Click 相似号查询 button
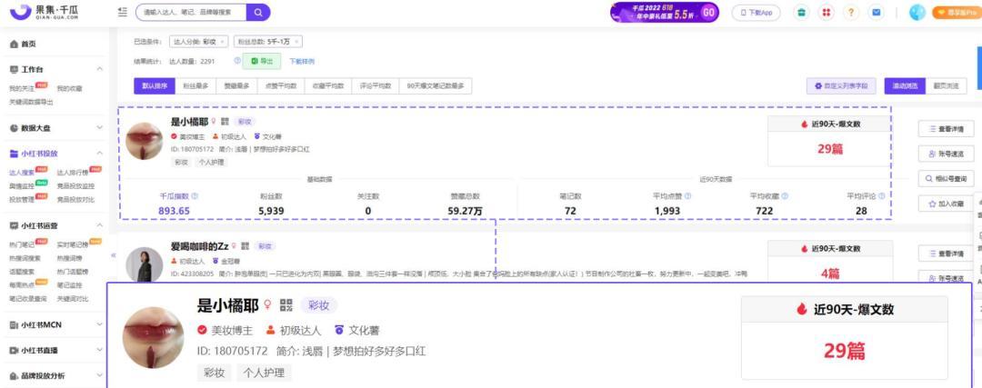Viewport: 982px width, 388px height. point(946,179)
